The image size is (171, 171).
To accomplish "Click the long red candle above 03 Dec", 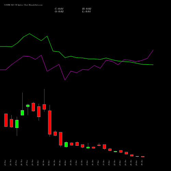I will [x=50, y=122].
